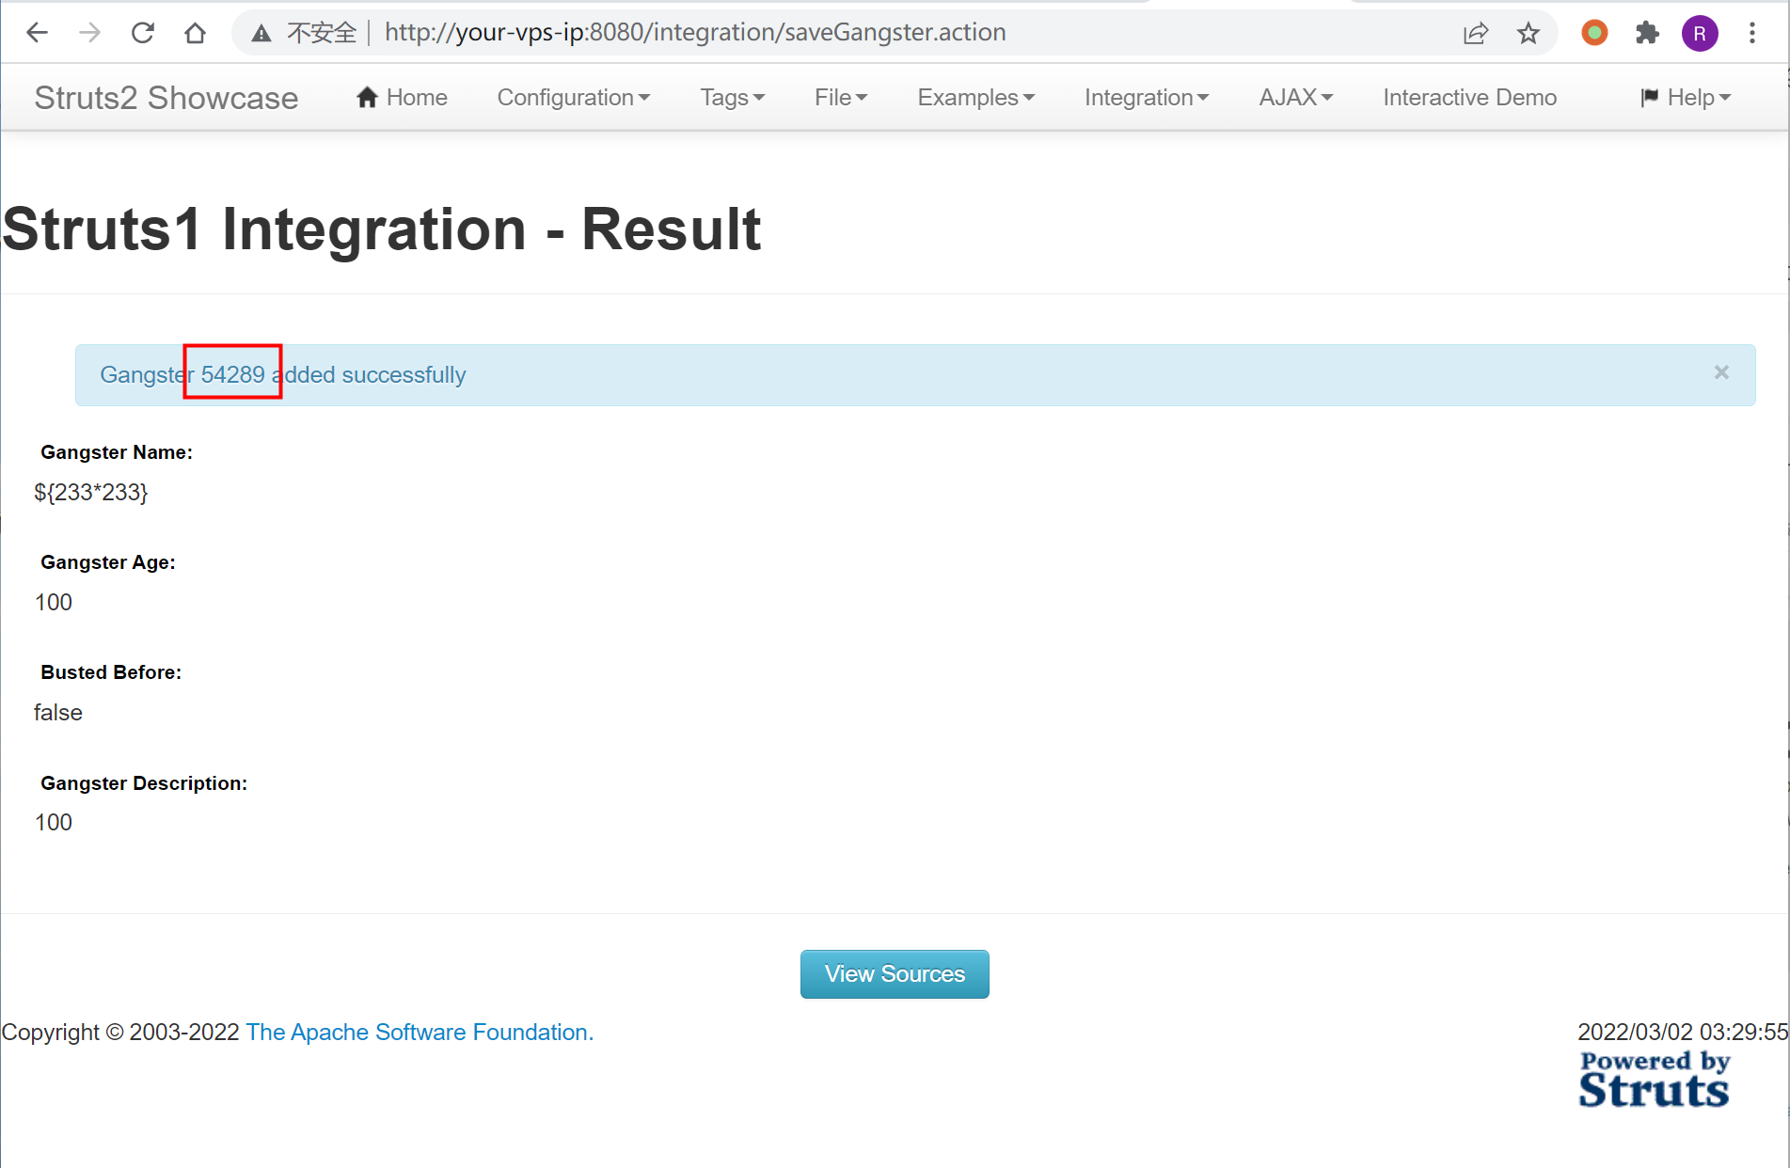Click the browser back arrow
The width and height of the screenshot is (1790, 1168).
click(37, 33)
